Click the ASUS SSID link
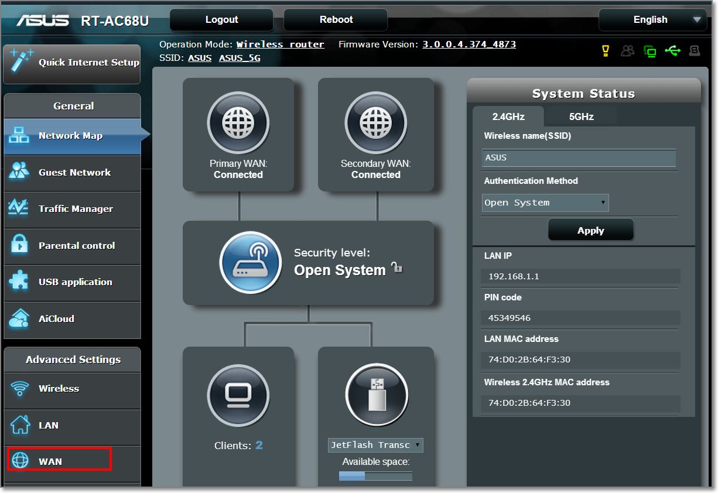This screenshot has width=718, height=493. tap(200, 58)
